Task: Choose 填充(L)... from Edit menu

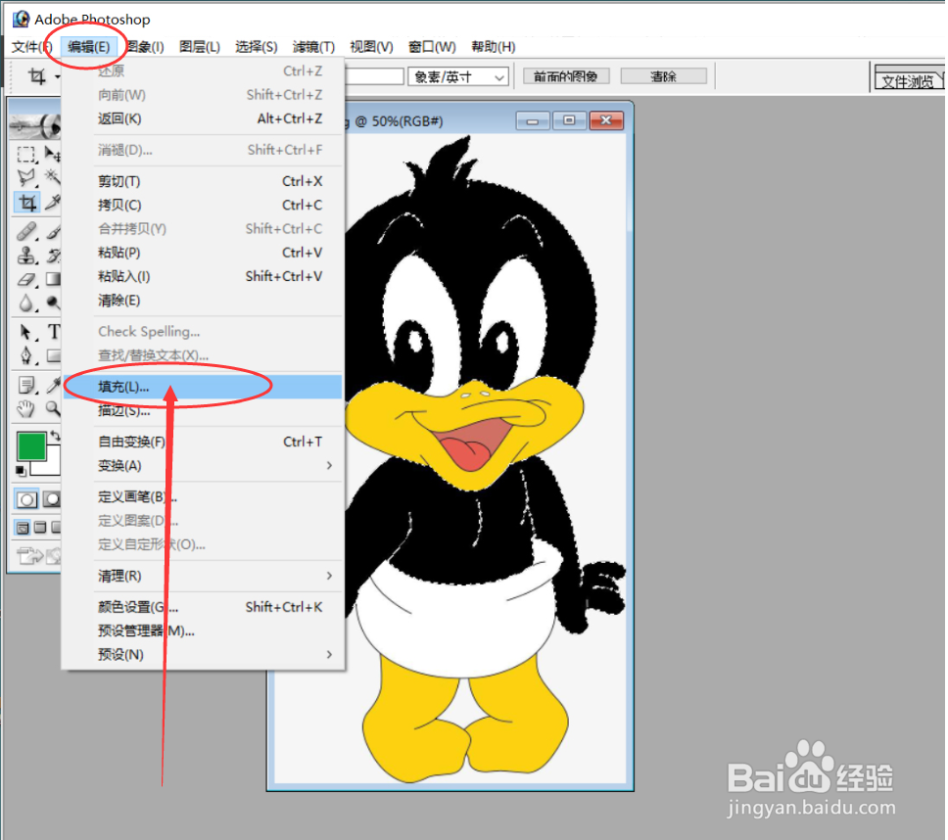Action: (204, 387)
